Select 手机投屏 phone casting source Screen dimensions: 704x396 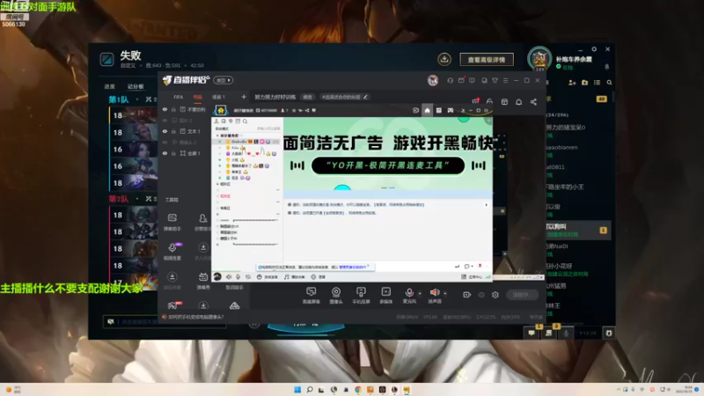361,296
